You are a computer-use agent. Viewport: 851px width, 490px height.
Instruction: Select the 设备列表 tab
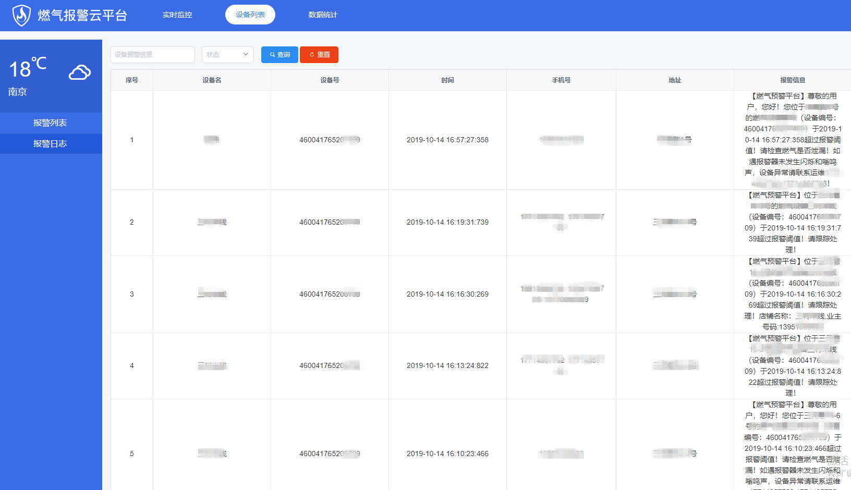click(x=250, y=15)
